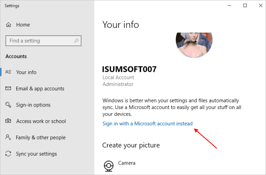Viewport: 266px width, 175px height.
Task: Click the Sign-in options key icon
Action: point(8,105)
